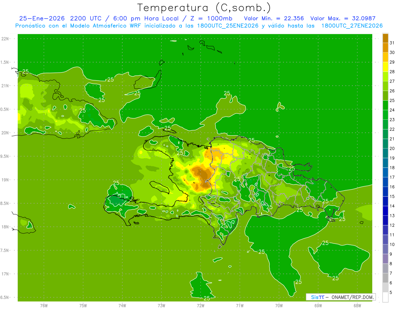Click the legend swatch above the 31 mark
The width and height of the screenshot is (401, 310).
385,38
